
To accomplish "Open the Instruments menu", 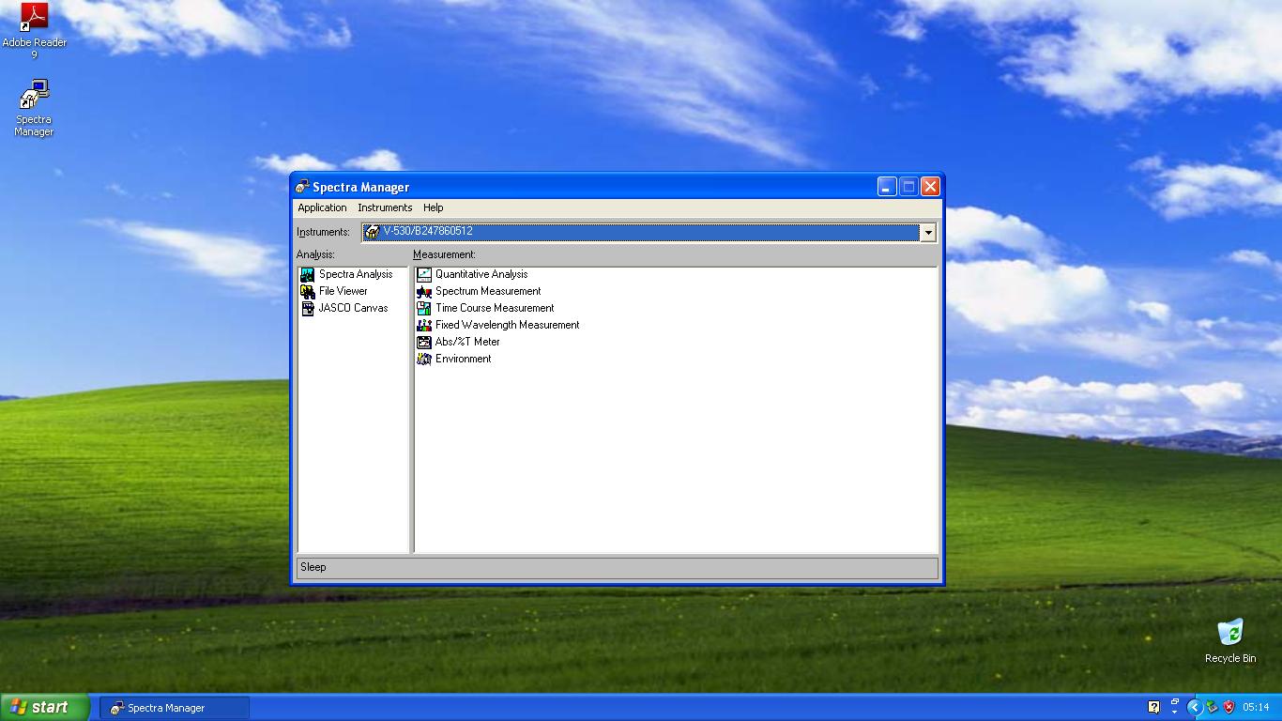I will coord(385,207).
